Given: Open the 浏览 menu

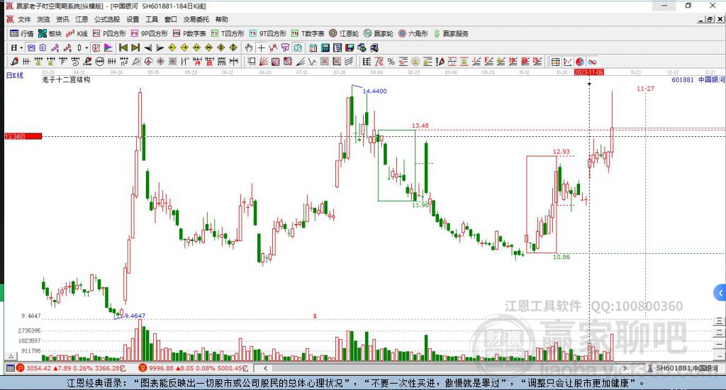Looking at the screenshot, I should (x=43, y=19).
